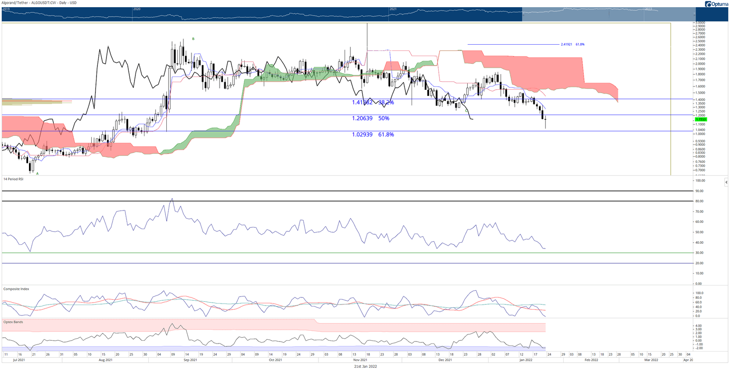Image resolution: width=730 pixels, height=372 pixels.
Task: Click the green 1.1553 current price tag
Action: [701, 119]
